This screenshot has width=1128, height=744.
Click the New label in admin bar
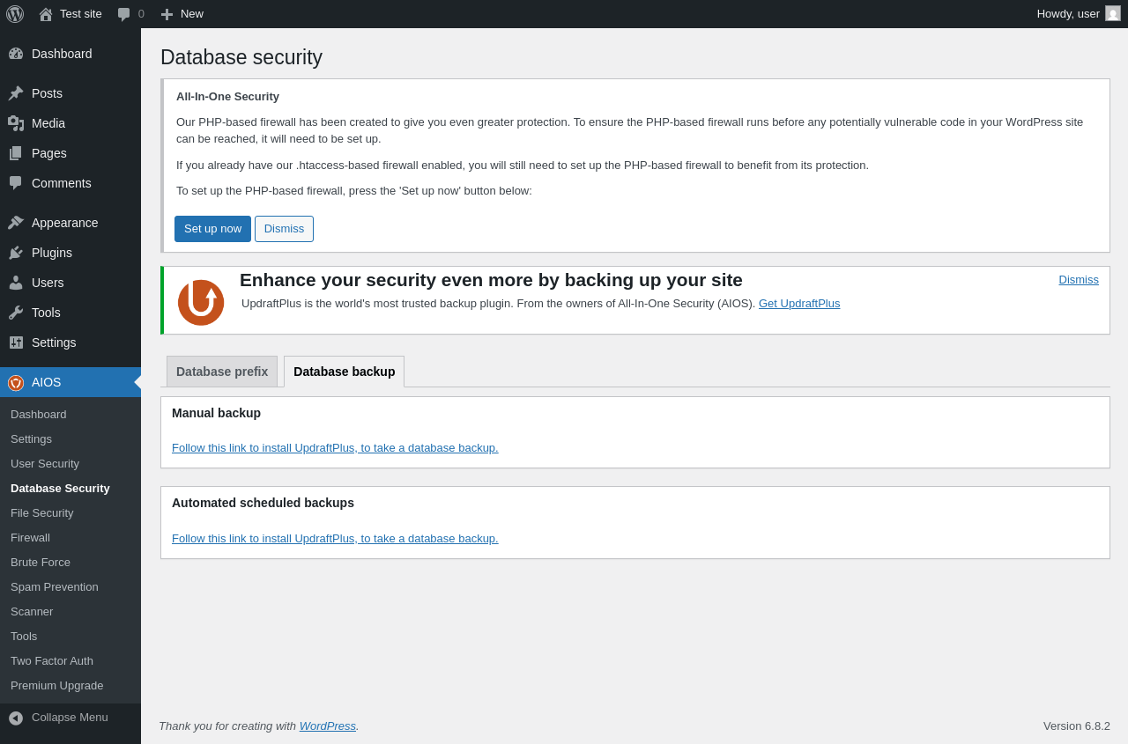tap(192, 13)
